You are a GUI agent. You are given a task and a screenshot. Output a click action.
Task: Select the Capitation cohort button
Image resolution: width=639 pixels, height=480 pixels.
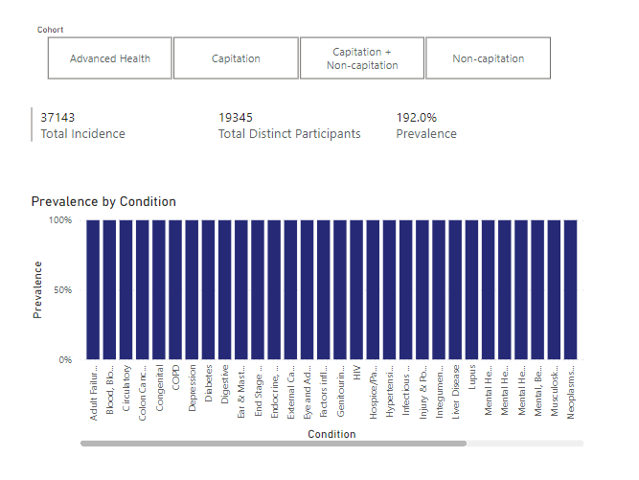[x=236, y=58]
